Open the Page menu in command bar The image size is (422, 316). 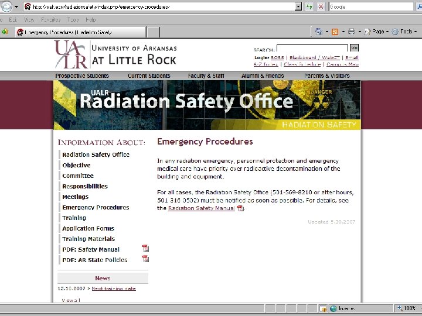pos(376,32)
